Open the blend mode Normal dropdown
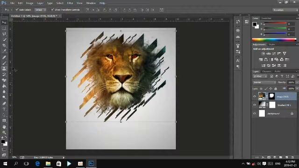299x168 pixels. tap(264, 83)
